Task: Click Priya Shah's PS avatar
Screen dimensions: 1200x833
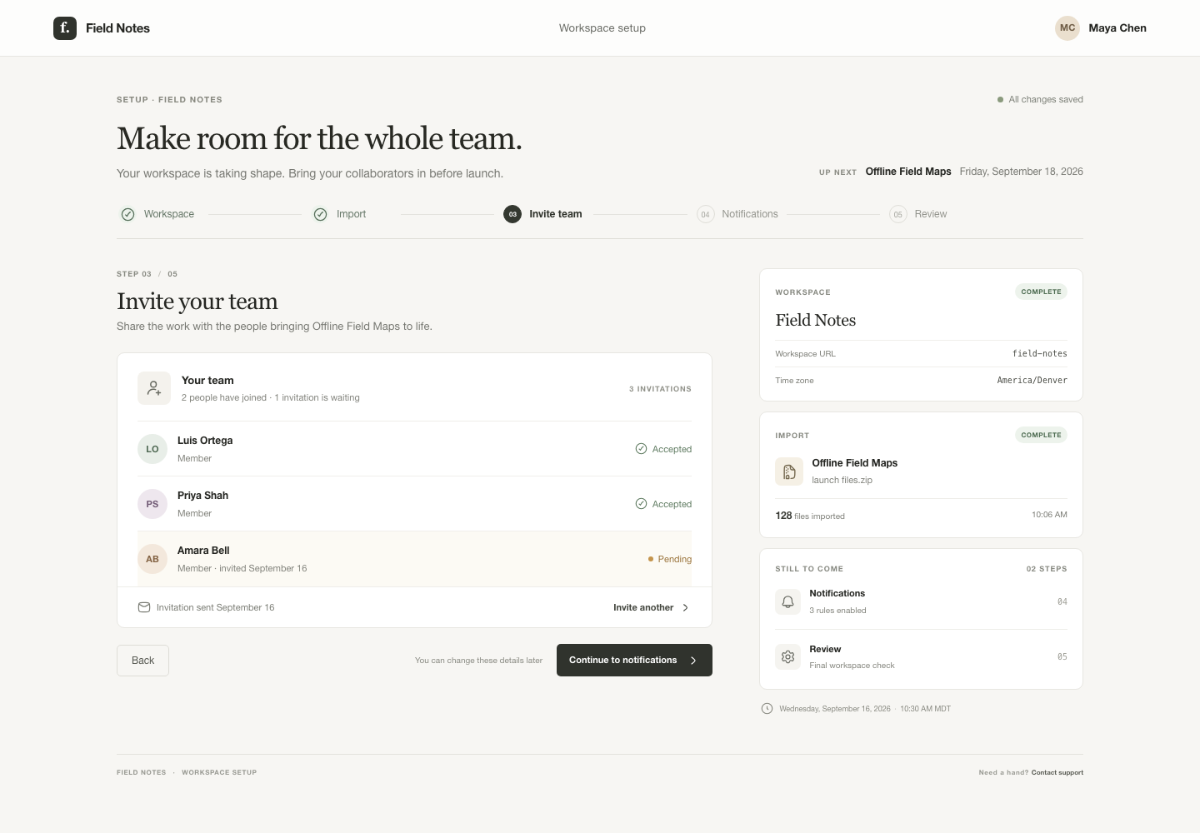Action: [152, 504]
